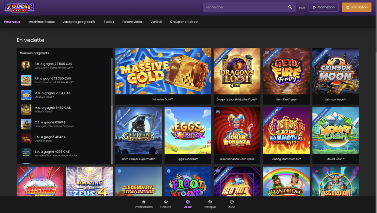Open the Crimson Moon game
Image resolution: width=377 pixels, height=213 pixels.
335,76
